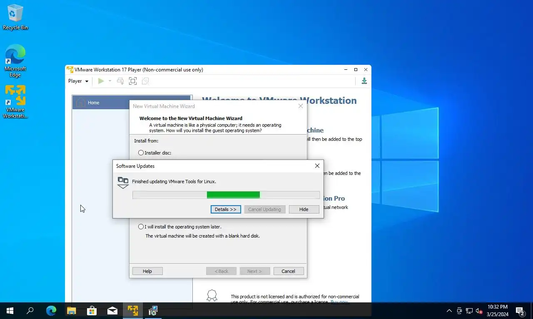
Task: Click the Details >> button
Action: [226, 209]
